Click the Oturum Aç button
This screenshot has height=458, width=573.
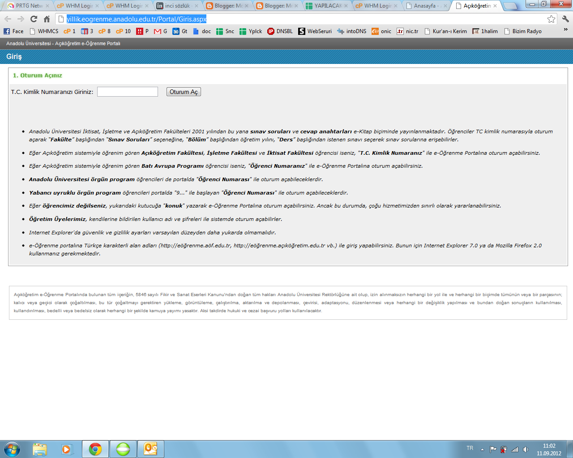tap(184, 92)
